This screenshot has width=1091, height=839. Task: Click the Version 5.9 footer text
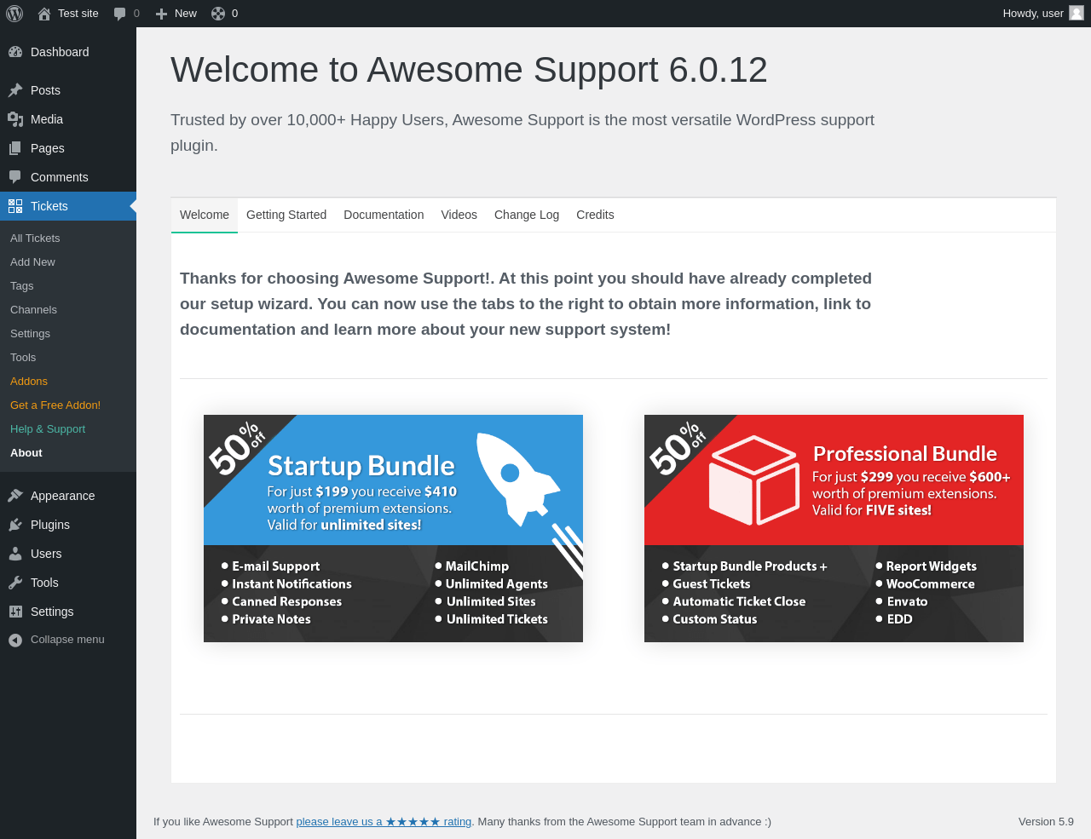1046,822
